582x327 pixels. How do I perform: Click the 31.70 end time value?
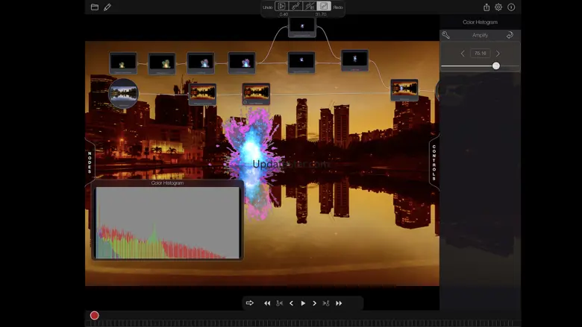tap(321, 14)
